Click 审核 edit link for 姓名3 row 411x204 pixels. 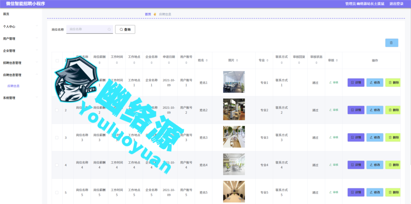coord(334,137)
